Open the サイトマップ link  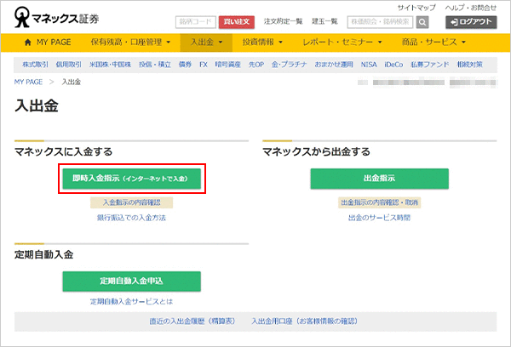pos(416,7)
